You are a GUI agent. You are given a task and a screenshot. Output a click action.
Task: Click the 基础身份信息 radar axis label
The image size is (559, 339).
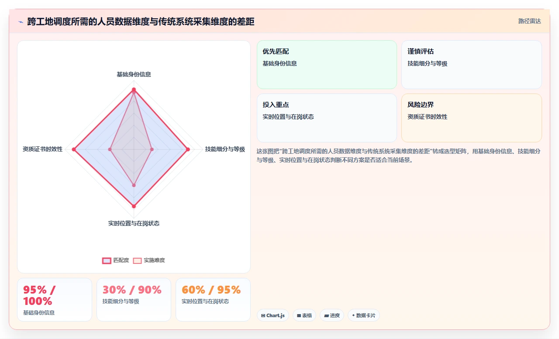tap(134, 74)
